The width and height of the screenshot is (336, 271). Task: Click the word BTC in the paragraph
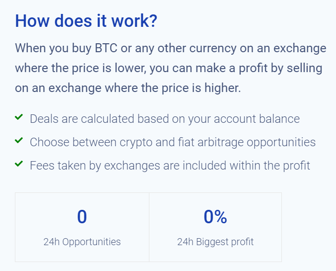[x=106, y=48]
